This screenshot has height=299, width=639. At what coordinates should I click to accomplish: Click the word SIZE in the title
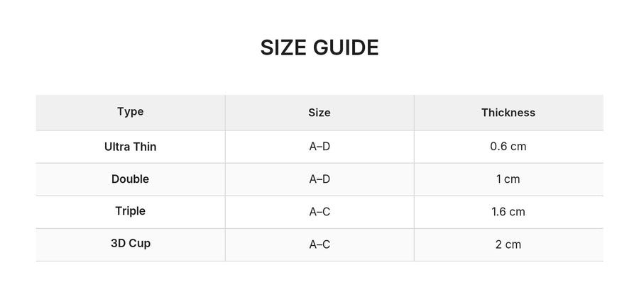283,47
